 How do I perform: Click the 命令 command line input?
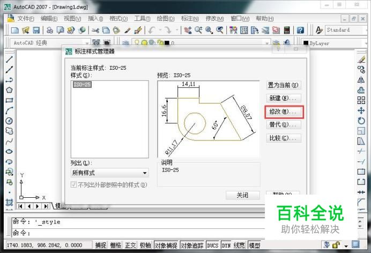(x=139, y=233)
